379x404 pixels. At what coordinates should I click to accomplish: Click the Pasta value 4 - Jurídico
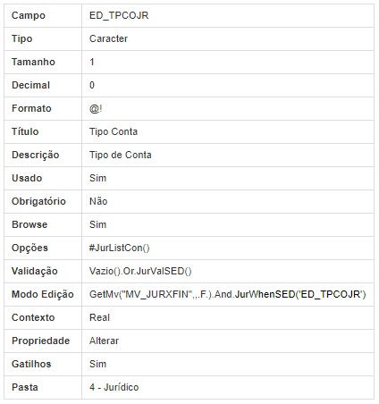coord(114,387)
